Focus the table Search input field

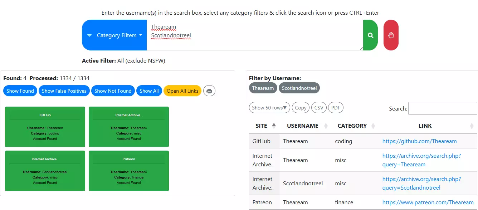443,108
